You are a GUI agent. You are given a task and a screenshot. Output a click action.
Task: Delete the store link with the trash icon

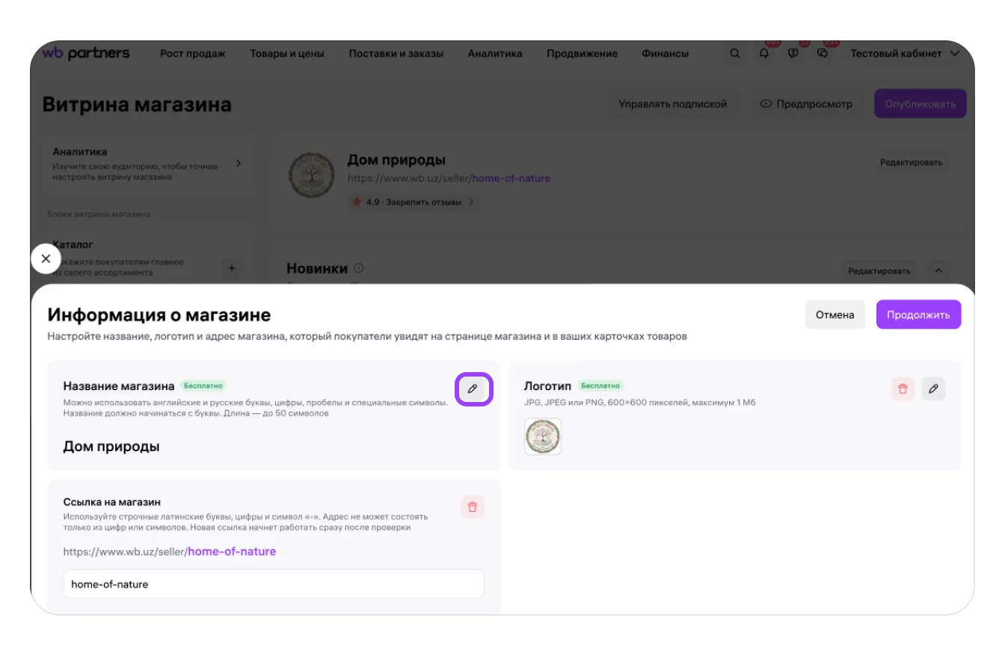coord(472,507)
